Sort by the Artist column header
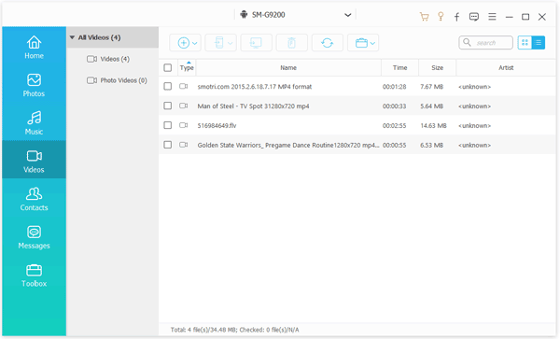560x339 pixels. click(506, 68)
